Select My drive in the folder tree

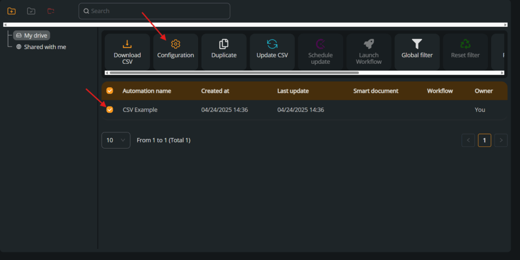pos(32,35)
